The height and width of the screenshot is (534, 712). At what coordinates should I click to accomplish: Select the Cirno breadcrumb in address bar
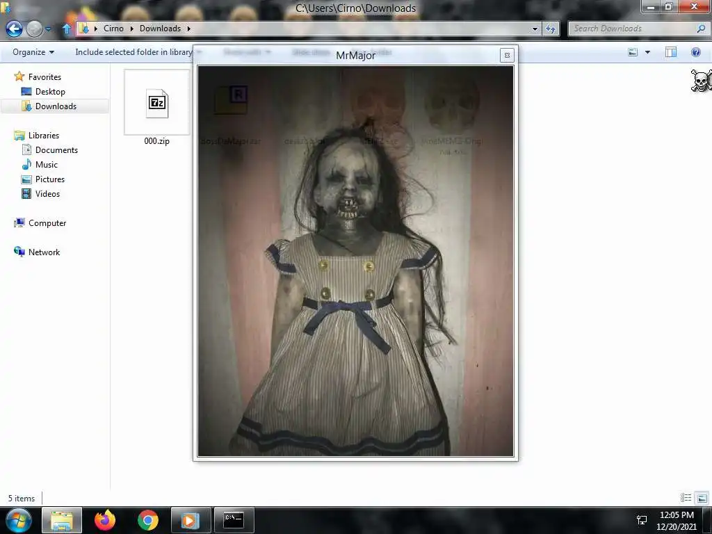113,29
